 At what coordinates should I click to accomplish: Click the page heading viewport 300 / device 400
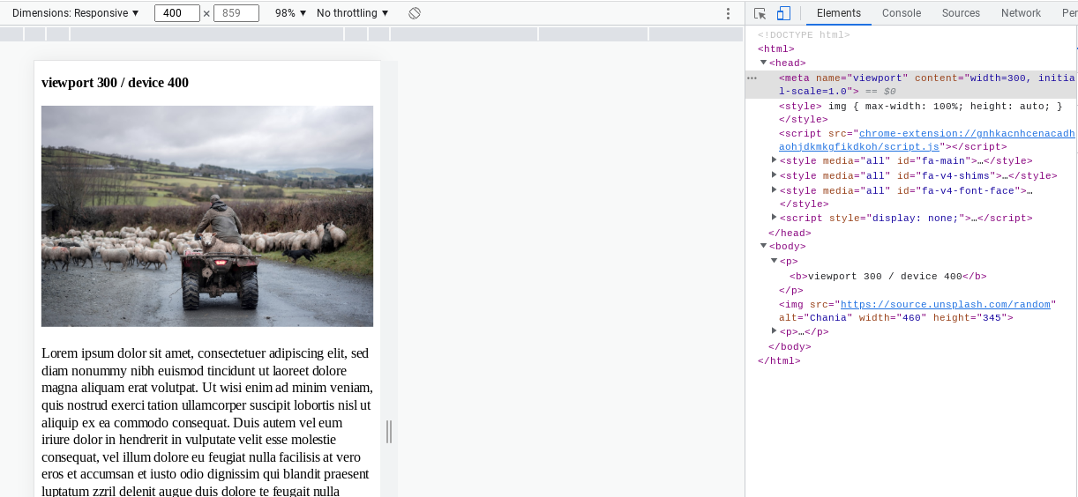[115, 83]
